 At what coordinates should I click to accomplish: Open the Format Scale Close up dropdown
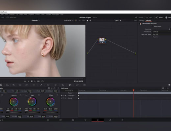161,32
